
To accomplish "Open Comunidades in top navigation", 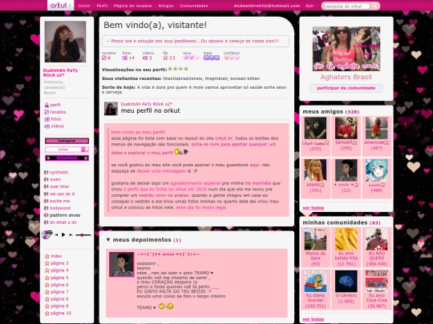I will (x=194, y=6).
